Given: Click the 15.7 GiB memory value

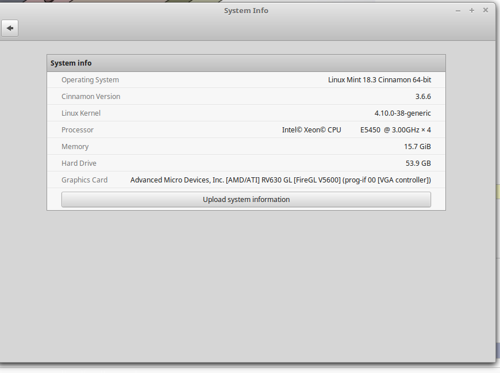Looking at the screenshot, I should [x=417, y=147].
